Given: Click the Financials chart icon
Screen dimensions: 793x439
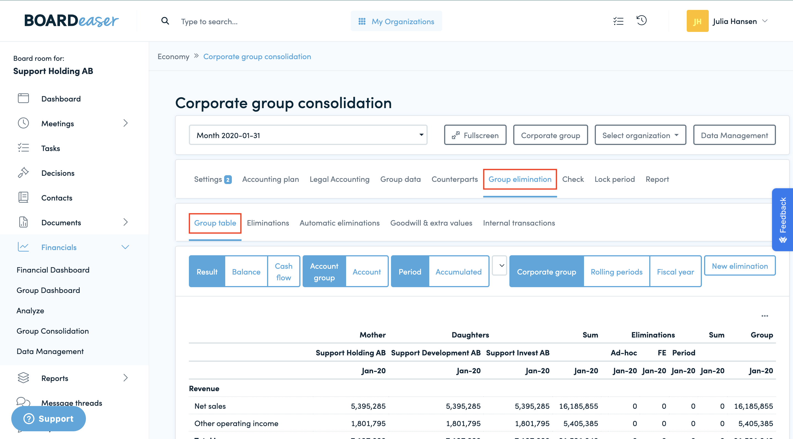Looking at the screenshot, I should 23,247.
